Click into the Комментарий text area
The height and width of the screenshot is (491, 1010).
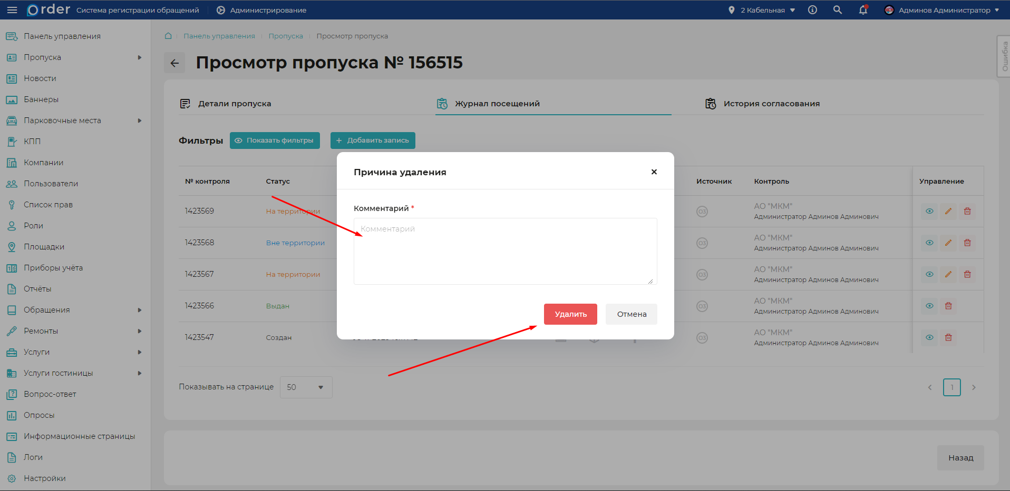505,251
